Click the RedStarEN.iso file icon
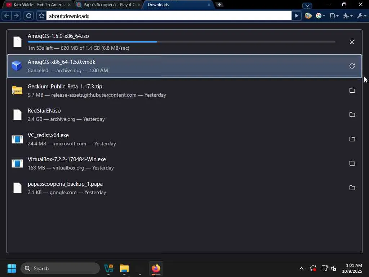The height and width of the screenshot is (277, 369). (17, 115)
